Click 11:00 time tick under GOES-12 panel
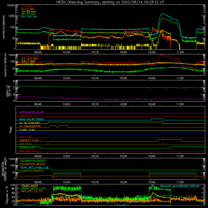This screenshot has height=208, width=208. 180,104
